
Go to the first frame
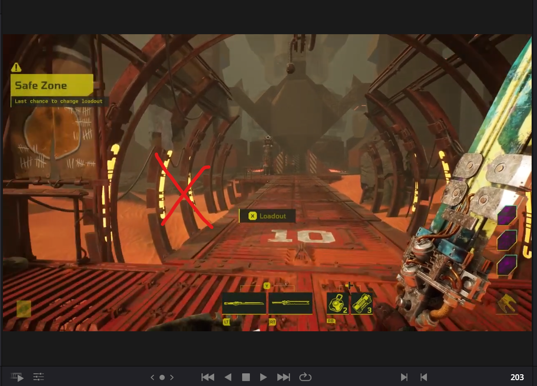(208, 377)
